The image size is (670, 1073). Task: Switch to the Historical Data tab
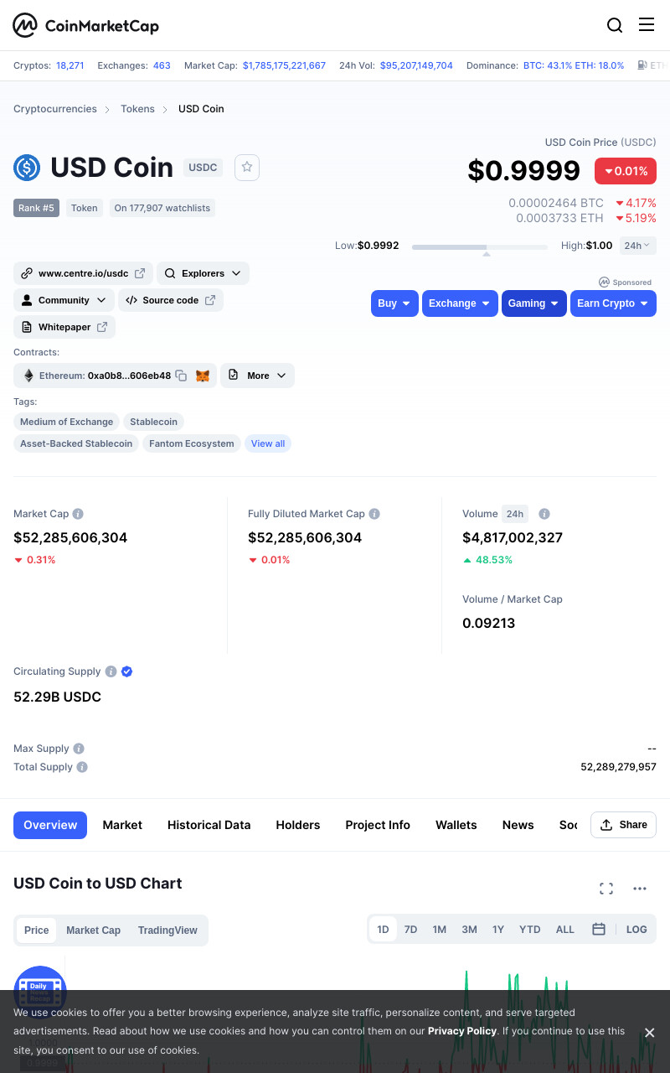click(209, 825)
